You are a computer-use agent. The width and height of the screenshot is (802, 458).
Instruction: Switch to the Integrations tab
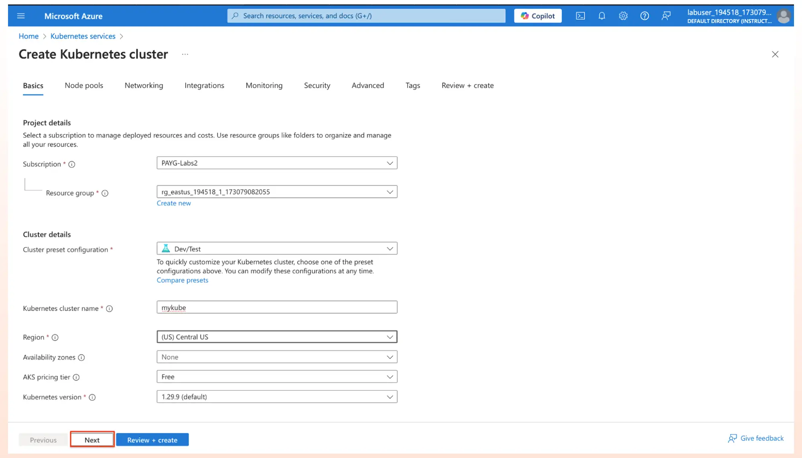(x=204, y=85)
